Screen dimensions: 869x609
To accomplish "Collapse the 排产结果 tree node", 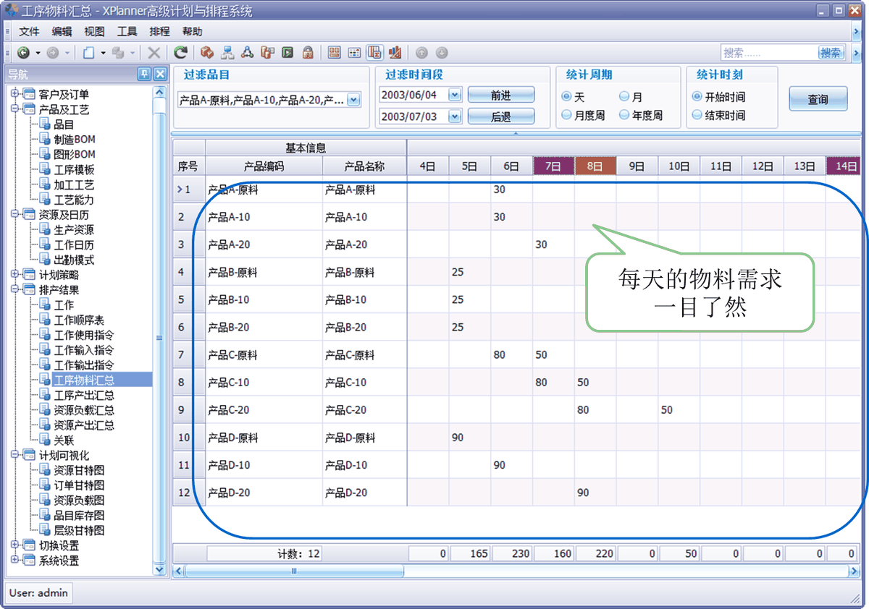I will point(14,289).
